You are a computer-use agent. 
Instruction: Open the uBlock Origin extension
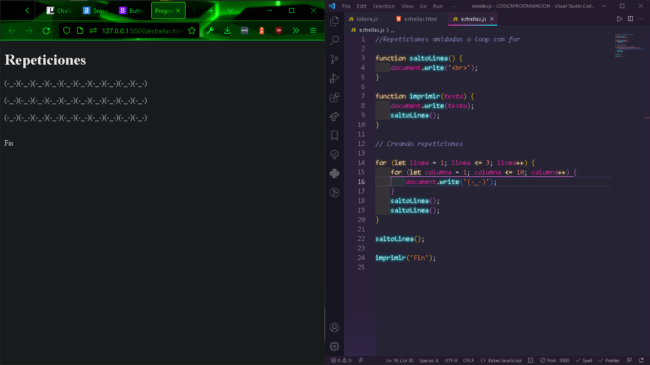click(279, 30)
